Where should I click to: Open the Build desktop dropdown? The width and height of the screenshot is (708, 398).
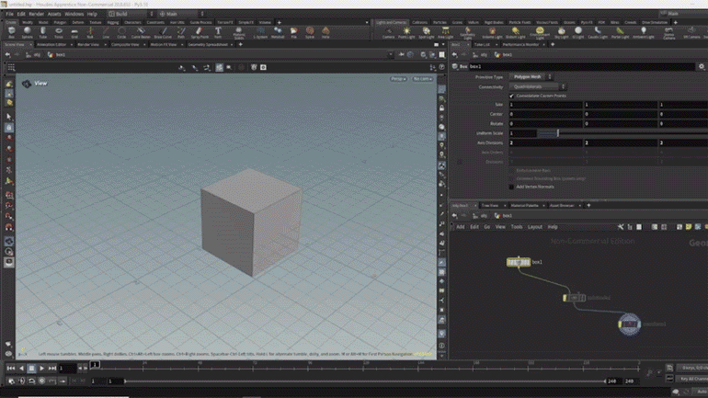coord(131,14)
